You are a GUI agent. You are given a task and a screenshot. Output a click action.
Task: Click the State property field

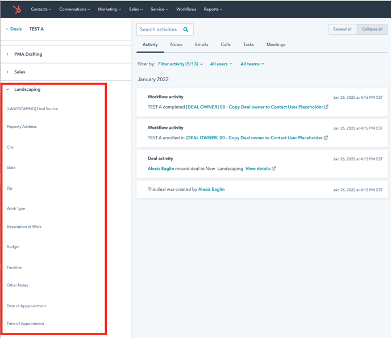(11, 168)
